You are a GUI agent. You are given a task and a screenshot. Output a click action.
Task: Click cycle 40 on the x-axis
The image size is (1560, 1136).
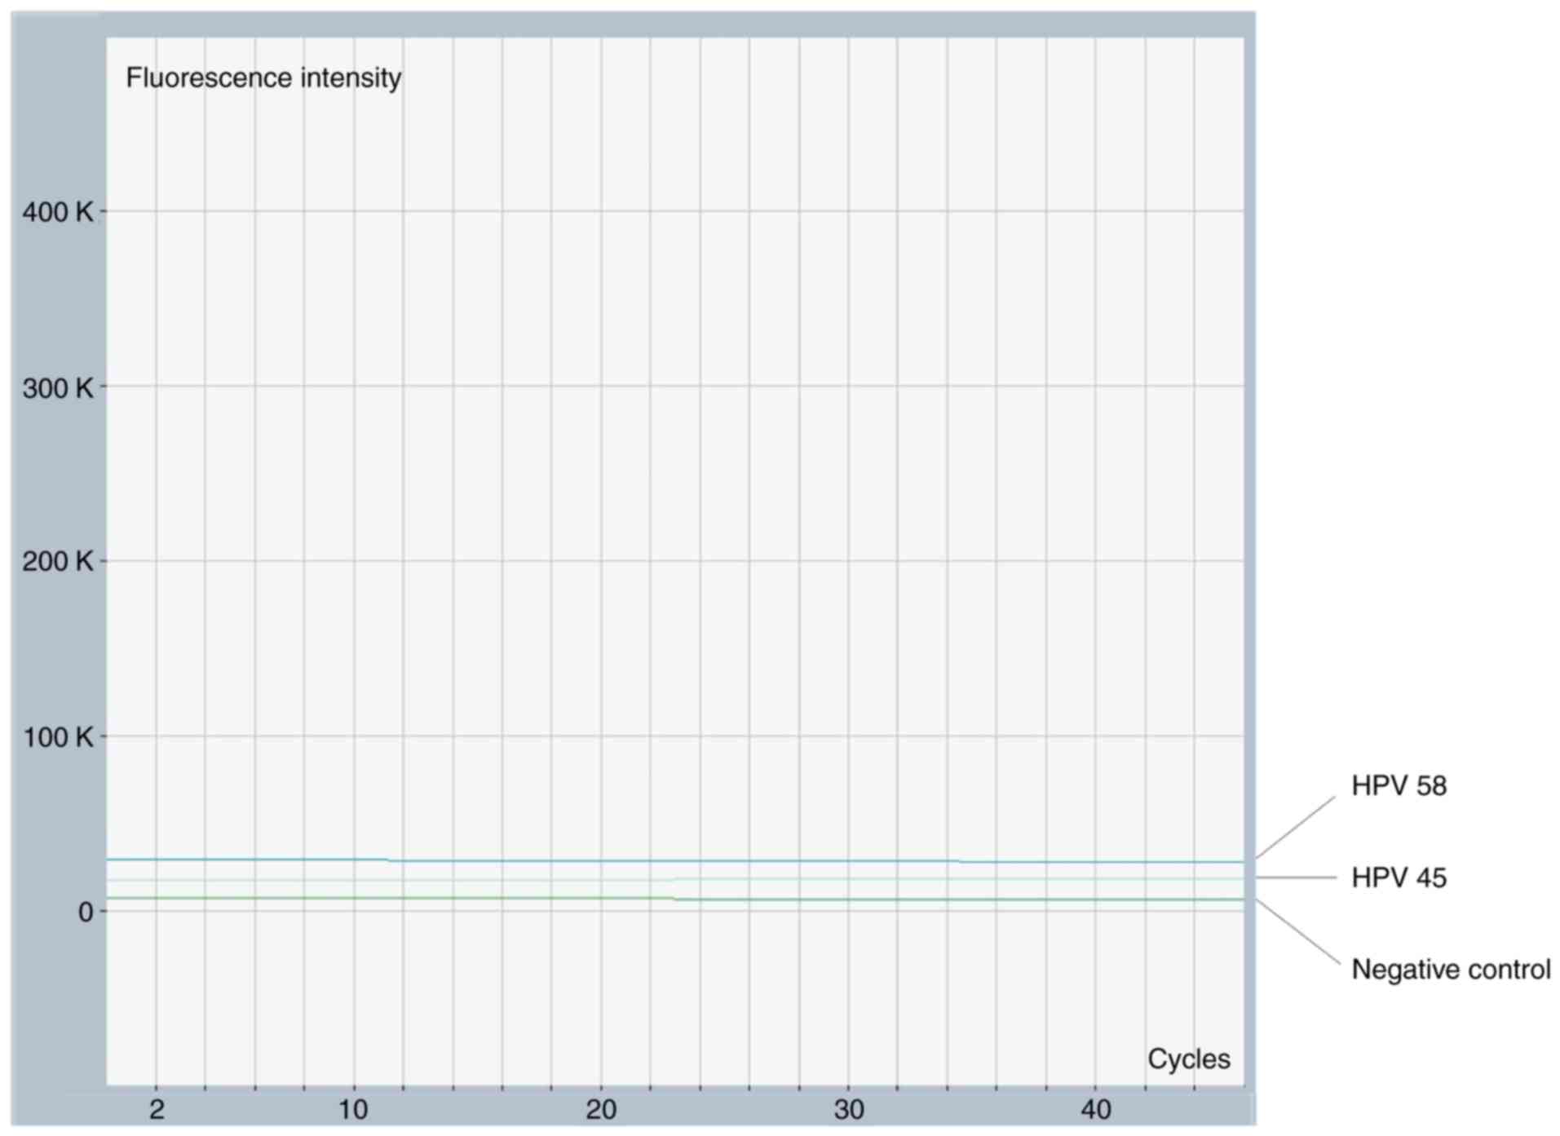click(x=1096, y=1110)
